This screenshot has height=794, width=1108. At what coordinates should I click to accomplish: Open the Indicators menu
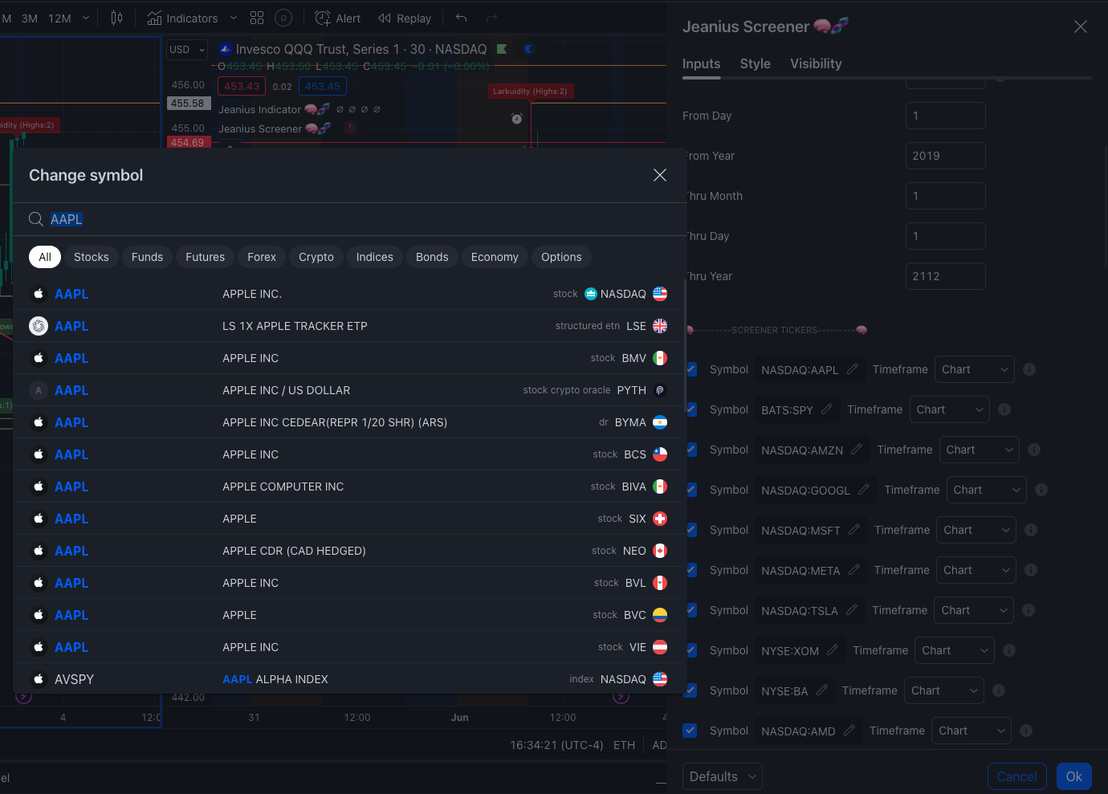[x=182, y=18]
